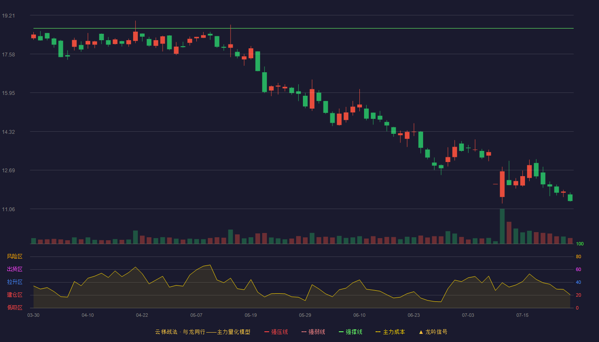Click the 03-30 date label

tap(33, 315)
